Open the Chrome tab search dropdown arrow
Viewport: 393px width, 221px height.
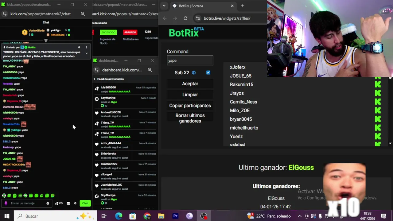[x=164, y=6]
